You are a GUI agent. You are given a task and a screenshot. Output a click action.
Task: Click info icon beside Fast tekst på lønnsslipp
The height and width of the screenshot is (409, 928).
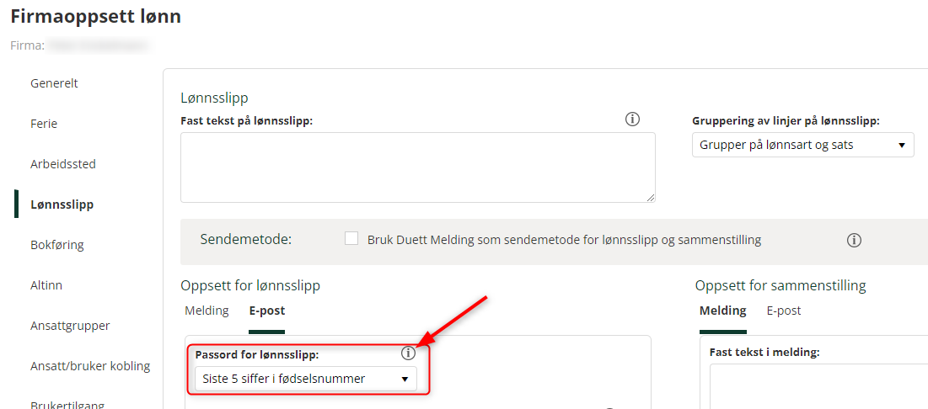[633, 120]
